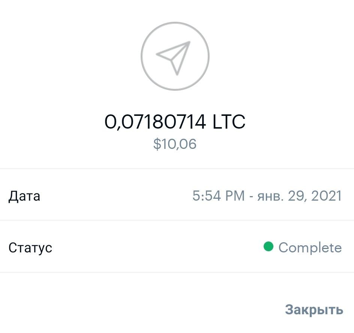This screenshot has height=333, width=354.
Task: Click the Статус label
Action: click(30, 247)
